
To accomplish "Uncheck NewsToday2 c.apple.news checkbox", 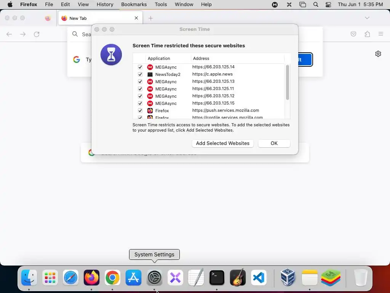I will point(140,74).
